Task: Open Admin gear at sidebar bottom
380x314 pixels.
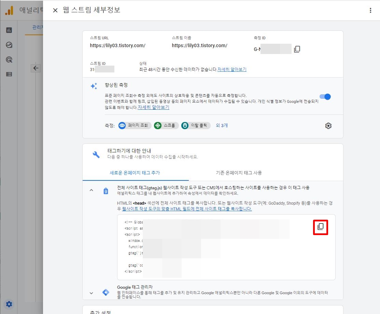Action: click(x=9, y=304)
